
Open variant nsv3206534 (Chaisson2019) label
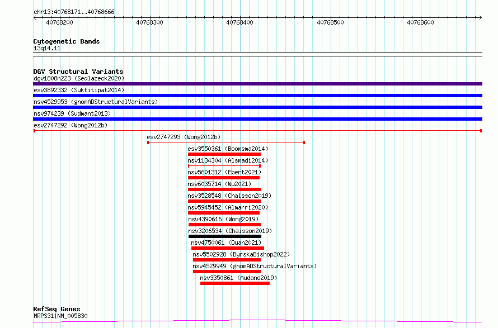click(231, 231)
